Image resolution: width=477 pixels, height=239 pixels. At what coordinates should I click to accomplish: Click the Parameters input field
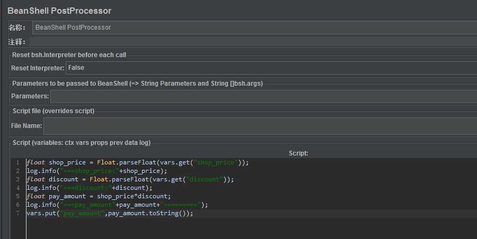[263, 96]
